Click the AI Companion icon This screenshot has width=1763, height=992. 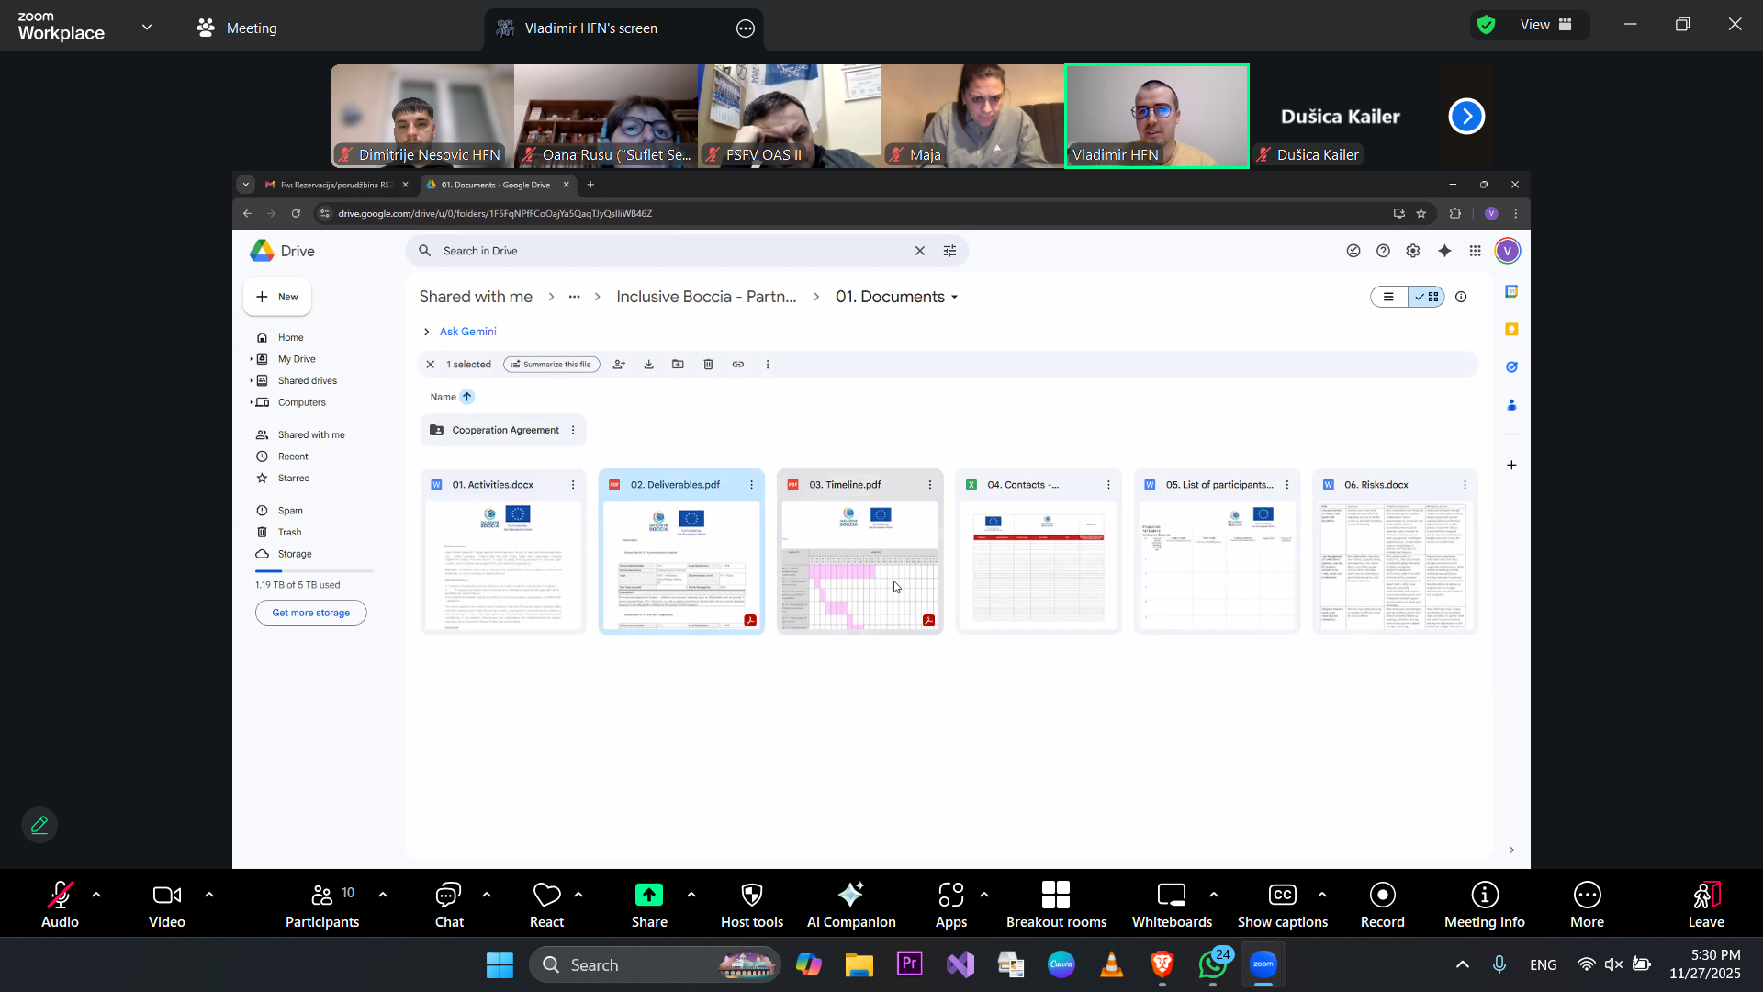850,896
